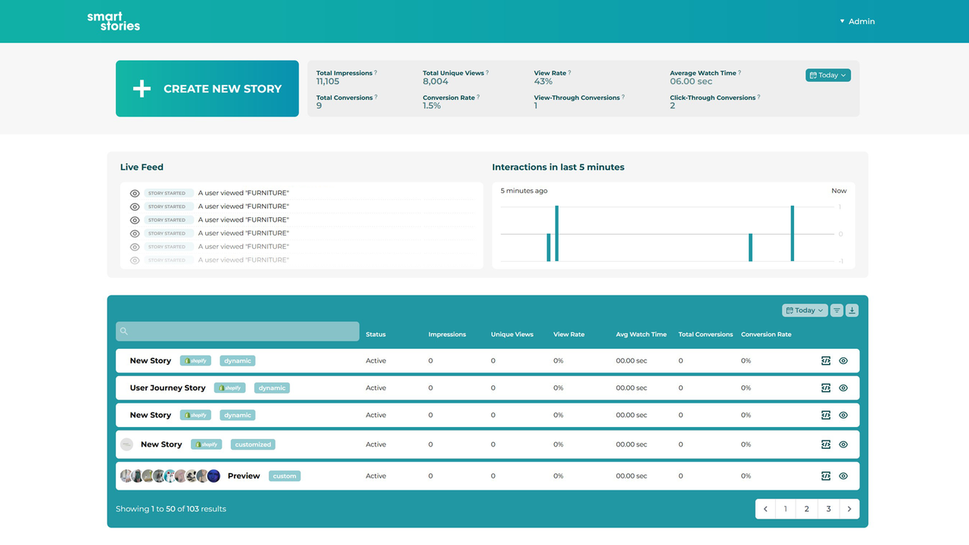Show the Preview row via its eye icon

[843, 475]
